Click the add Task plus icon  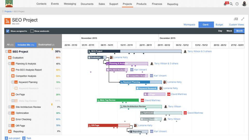point(24,138)
